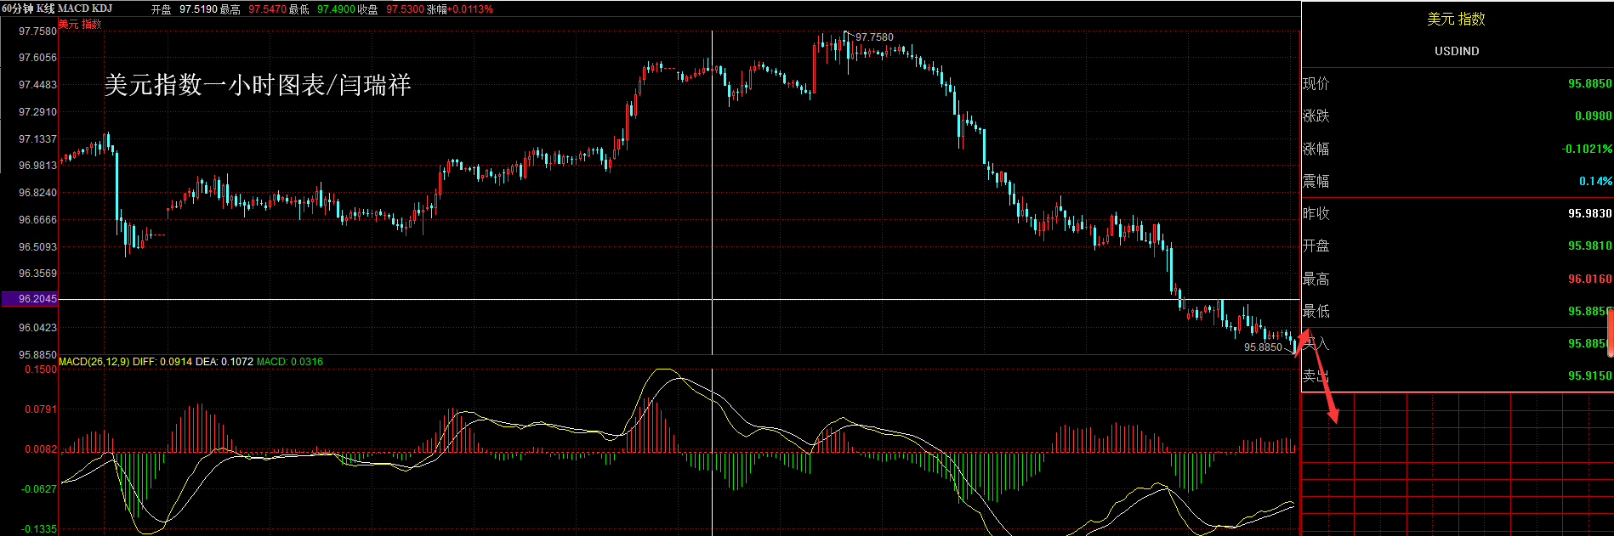Click the 95.8850 low marker on candlesticks
Viewport: 1614px width, 536px height.
(1263, 347)
